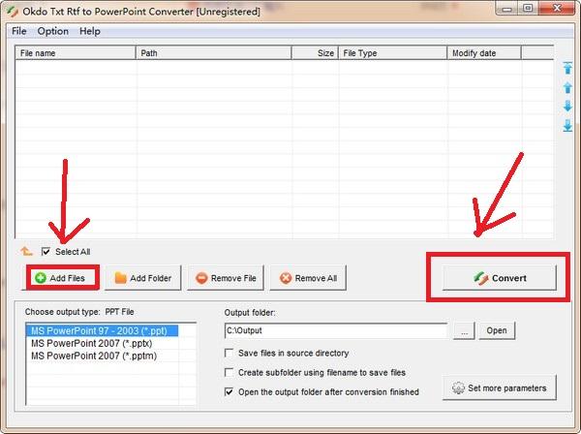Select MS PowerPoint 2007 (*.pptx) output type
Image resolution: width=581 pixels, height=434 pixels.
(92, 343)
